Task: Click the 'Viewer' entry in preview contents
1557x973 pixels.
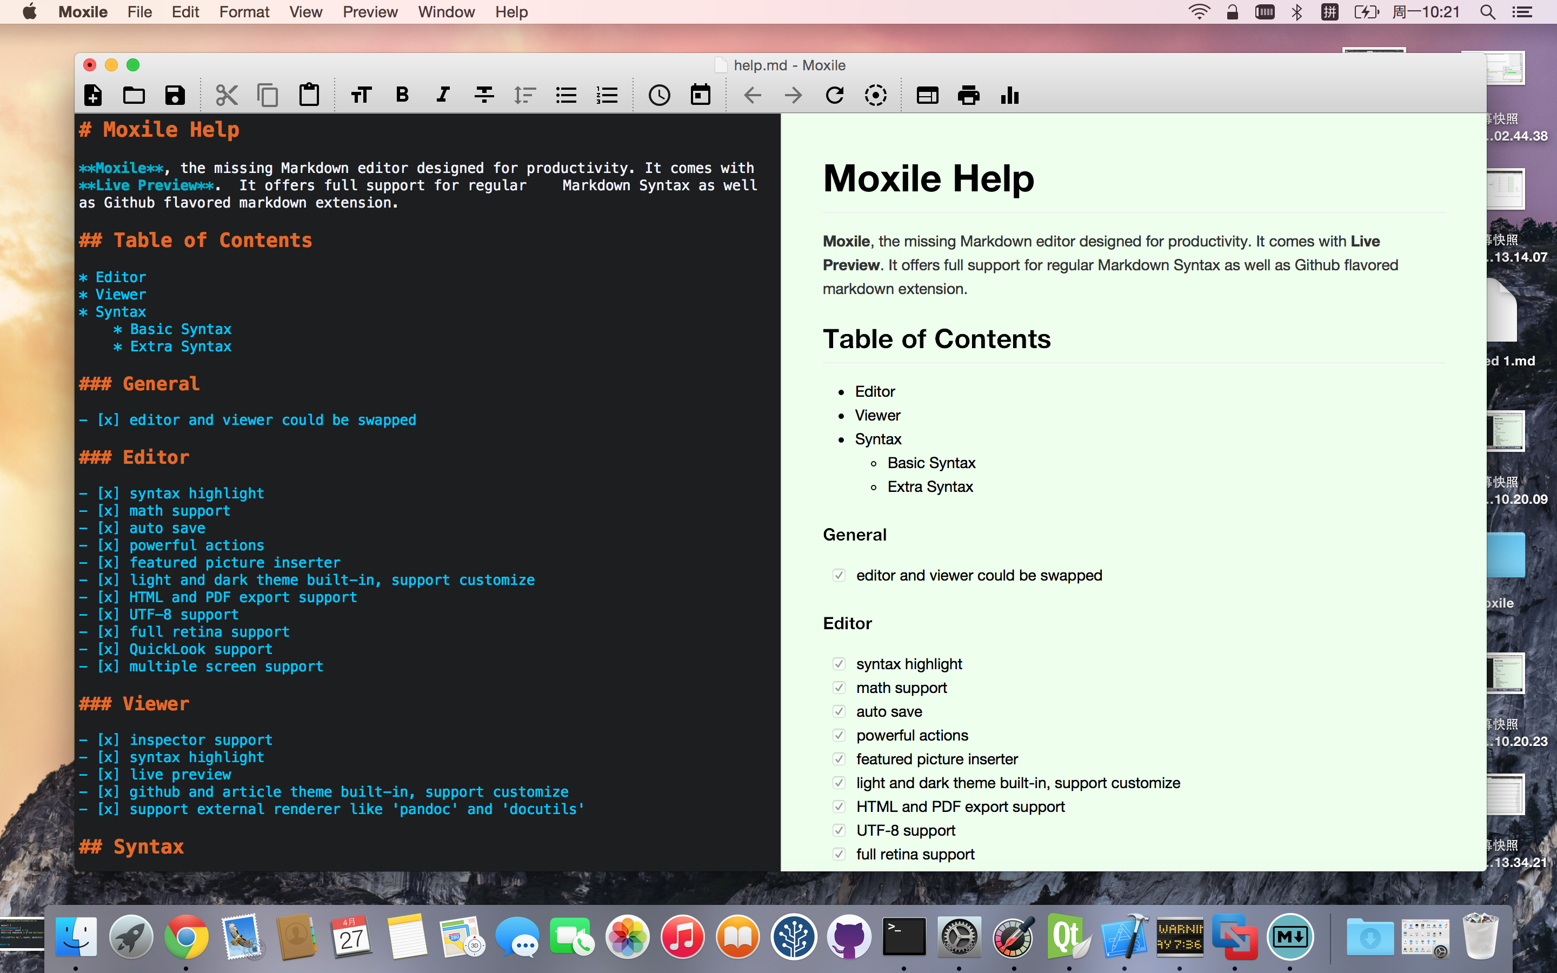Action: click(877, 415)
